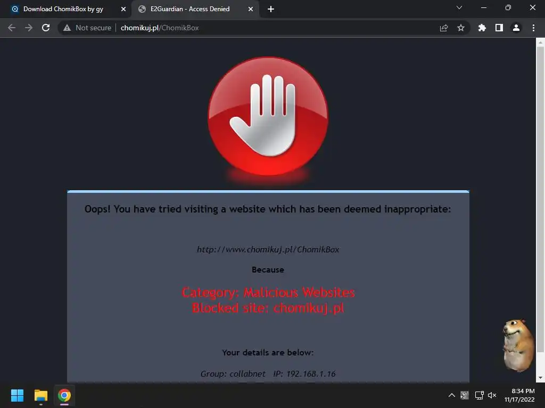Click the 'Group: collabnet' text

pyautogui.click(x=233, y=373)
